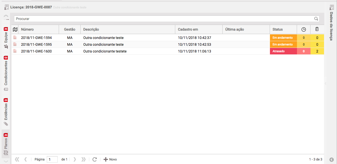
Task: Expand the Dados da licença side panel handle
Action: click(x=325, y=84)
